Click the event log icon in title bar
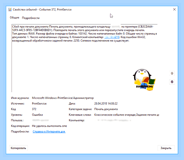Screen dimensions: 184x160 (10, 9)
